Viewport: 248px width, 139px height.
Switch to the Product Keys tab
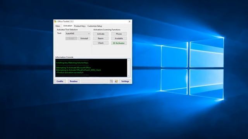pyautogui.click(x=80, y=26)
